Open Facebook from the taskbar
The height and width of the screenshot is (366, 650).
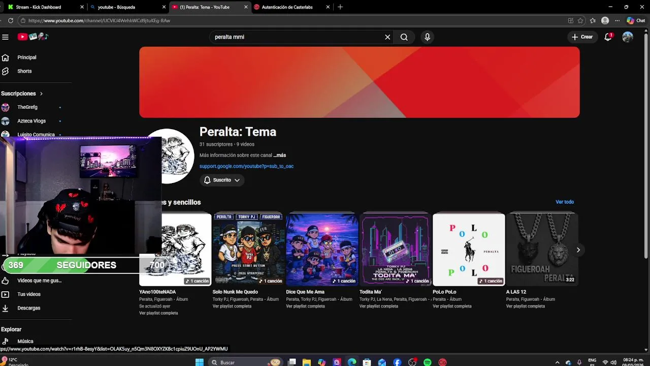[397, 362]
